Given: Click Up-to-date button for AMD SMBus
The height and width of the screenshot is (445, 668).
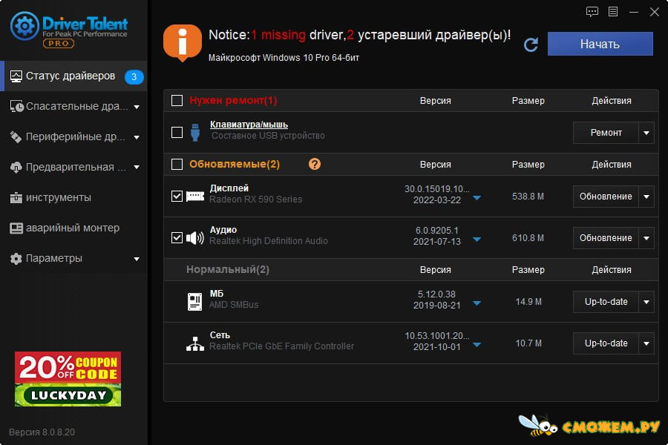Looking at the screenshot, I should pos(606,302).
